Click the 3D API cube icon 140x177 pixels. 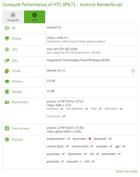point(7,71)
